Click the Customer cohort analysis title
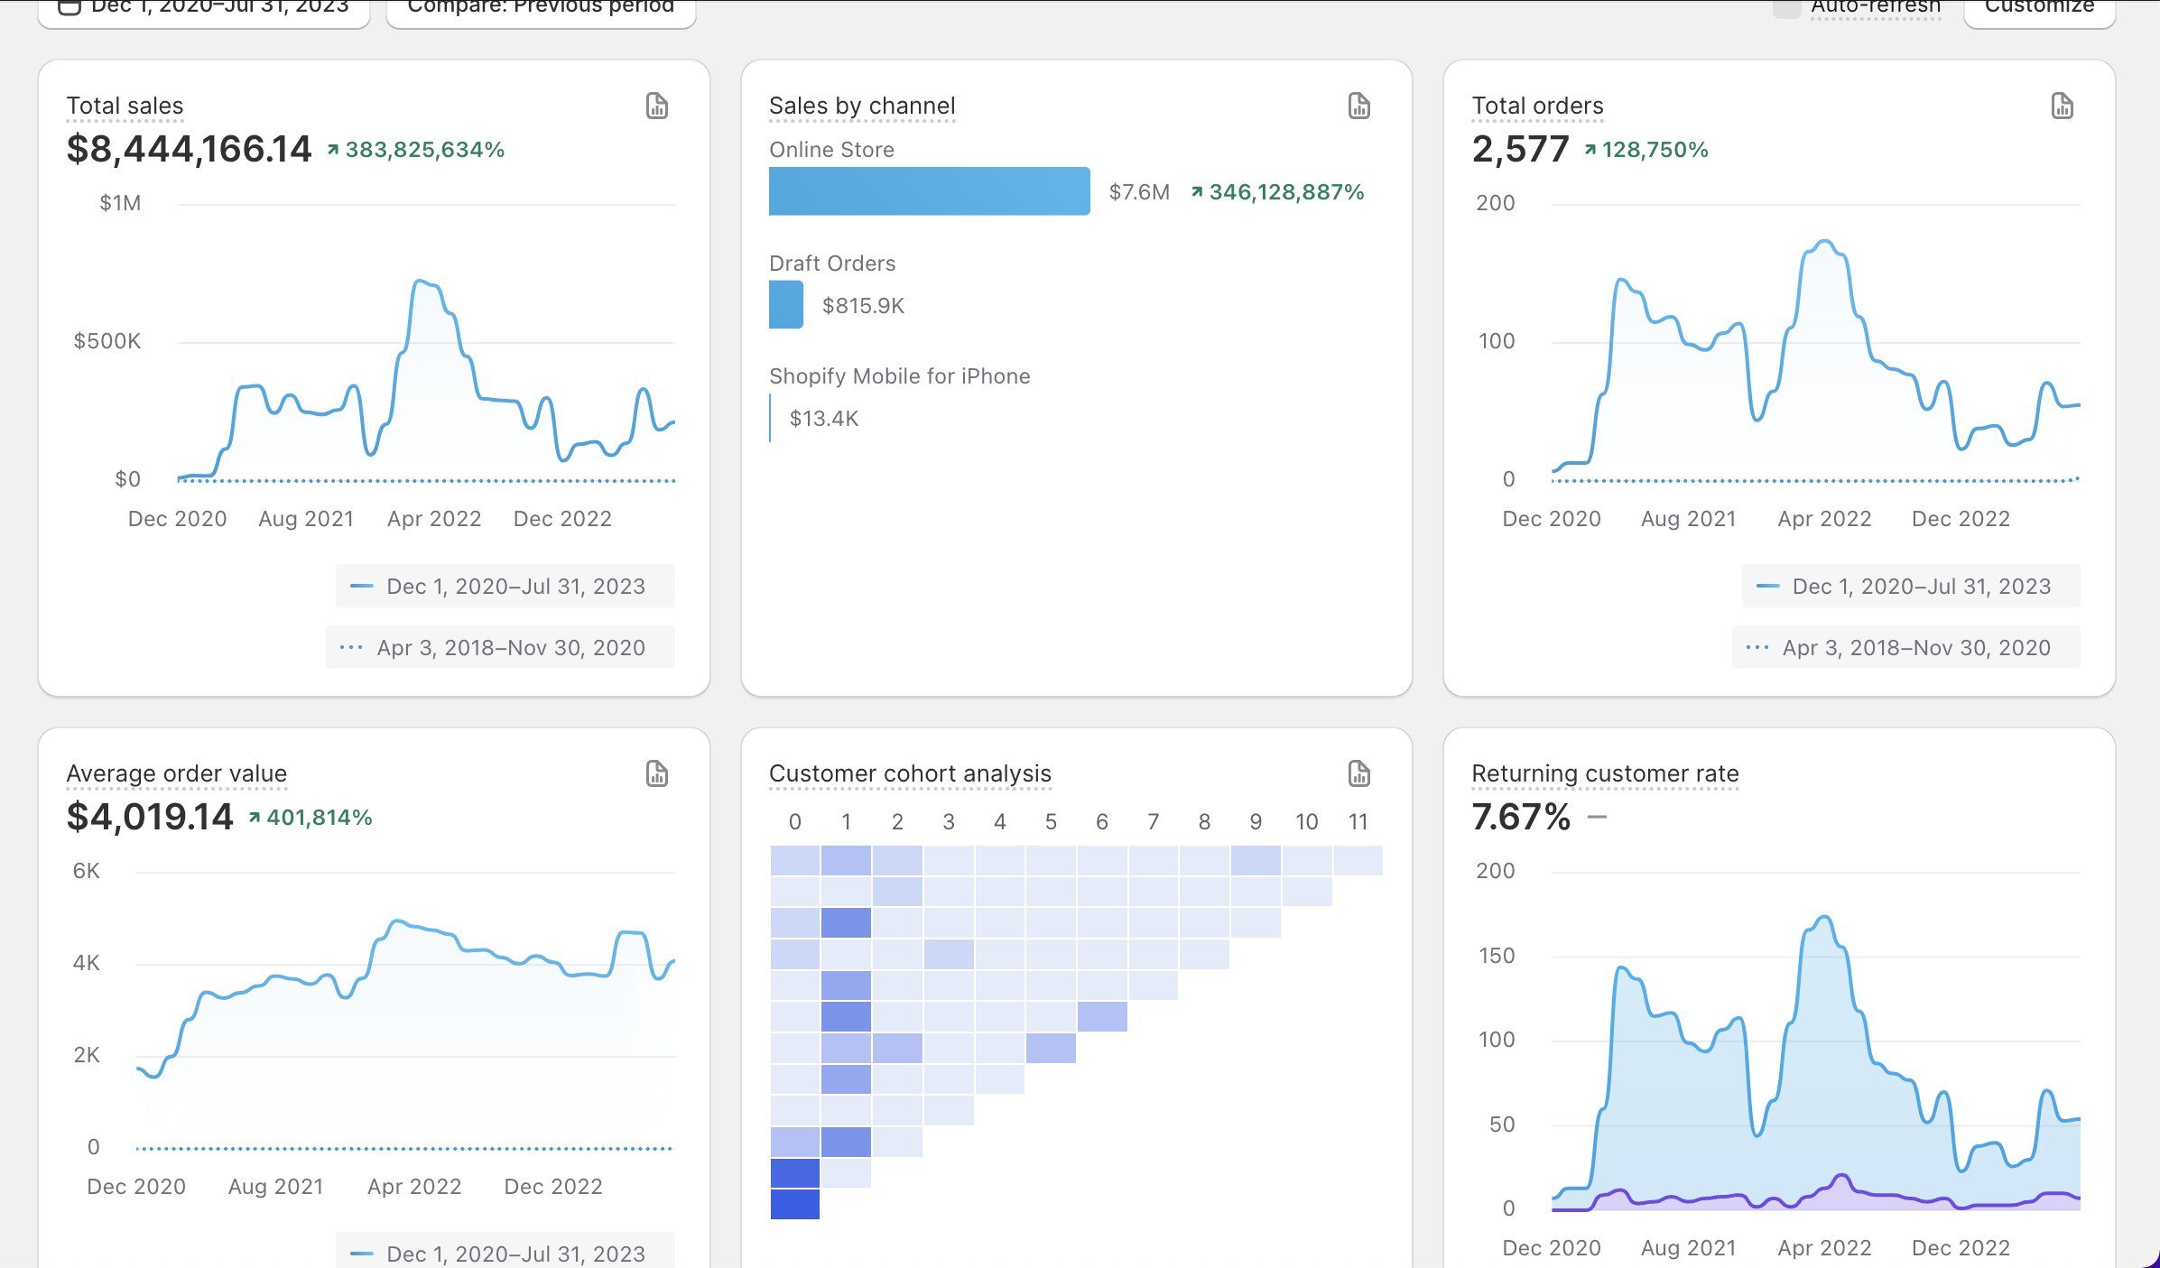The width and height of the screenshot is (2160, 1268). 909,773
